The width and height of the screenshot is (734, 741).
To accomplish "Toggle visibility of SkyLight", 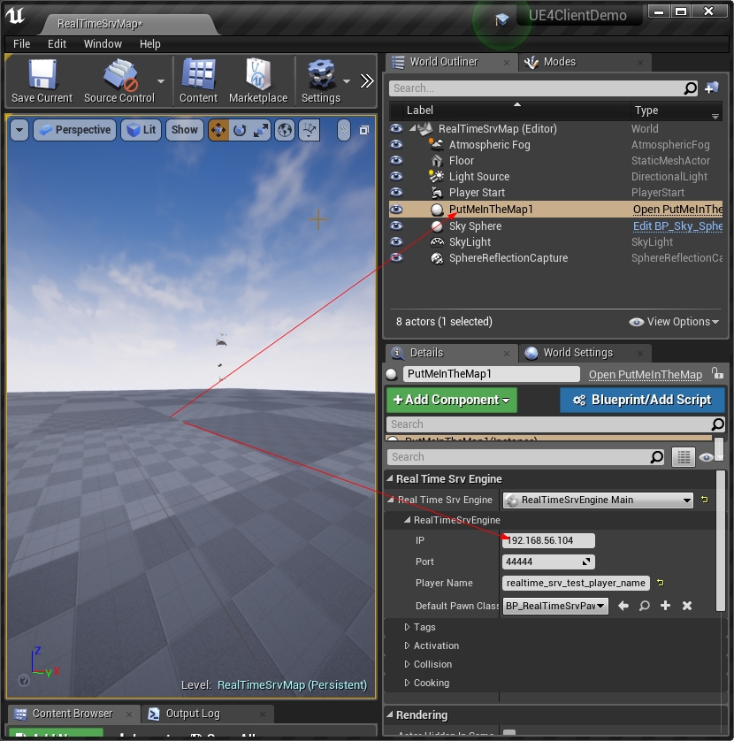I will pyautogui.click(x=396, y=242).
